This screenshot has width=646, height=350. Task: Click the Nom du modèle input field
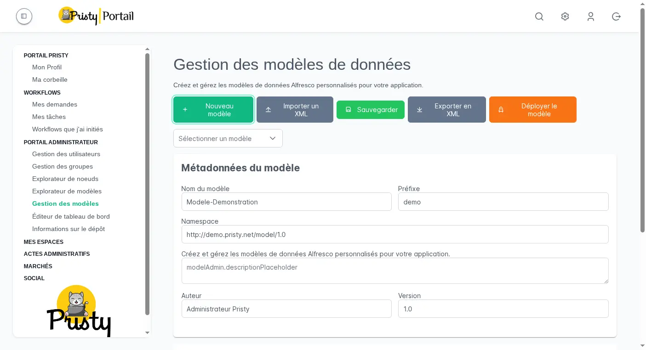(286, 202)
